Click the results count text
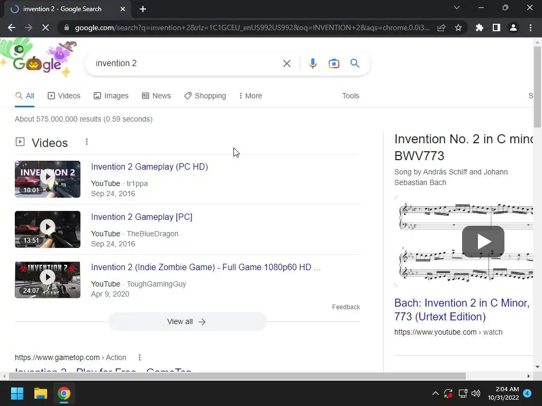Image resolution: width=542 pixels, height=406 pixels. (84, 119)
